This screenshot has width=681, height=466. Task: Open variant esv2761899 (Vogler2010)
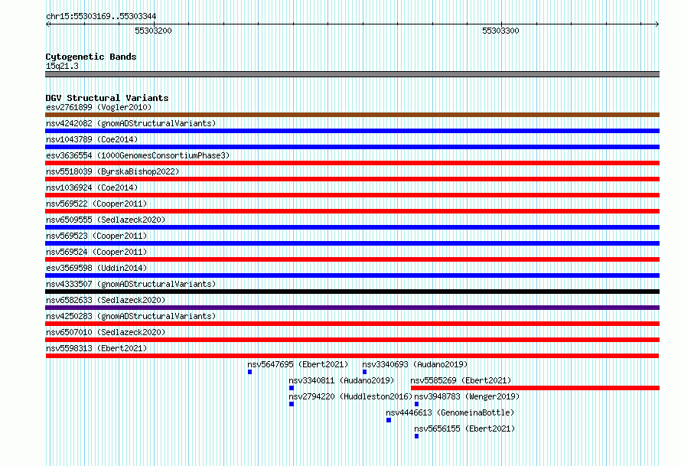pyautogui.click(x=99, y=107)
